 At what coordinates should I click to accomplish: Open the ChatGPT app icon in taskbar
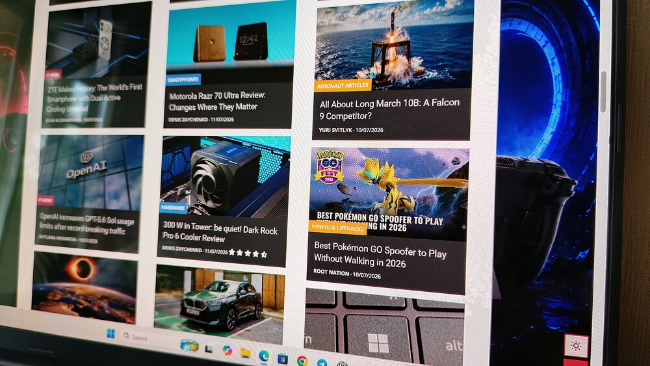pyautogui.click(x=343, y=364)
